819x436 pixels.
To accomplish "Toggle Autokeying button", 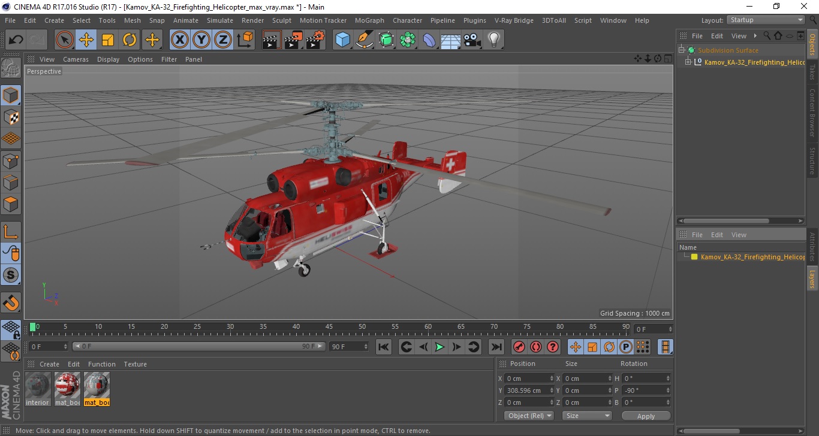I will point(536,347).
